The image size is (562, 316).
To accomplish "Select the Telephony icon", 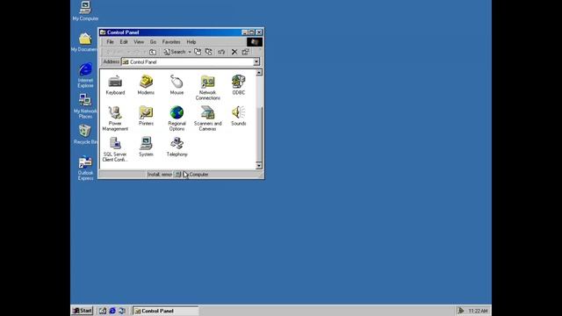I will [177, 147].
